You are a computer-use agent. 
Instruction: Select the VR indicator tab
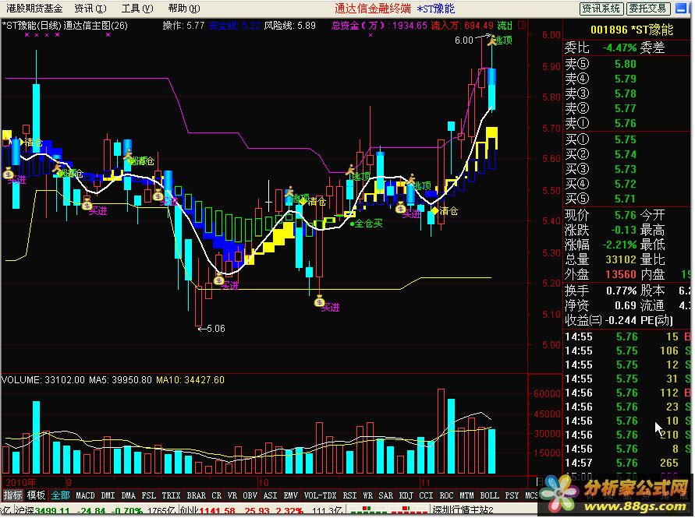click(x=232, y=495)
